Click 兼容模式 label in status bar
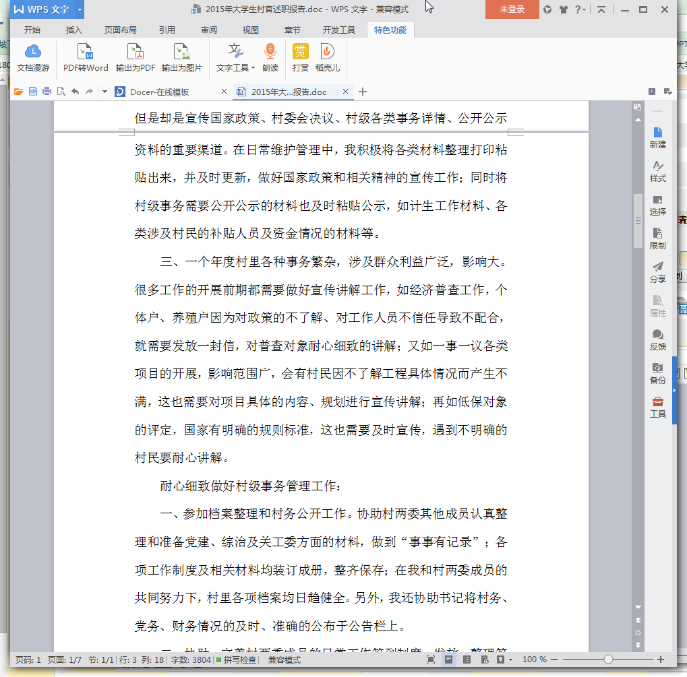This screenshot has width=687, height=677. 285,659
